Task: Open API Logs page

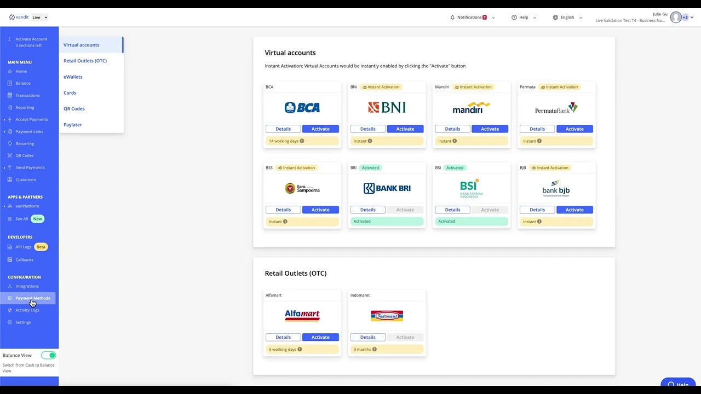Action: pos(23,247)
